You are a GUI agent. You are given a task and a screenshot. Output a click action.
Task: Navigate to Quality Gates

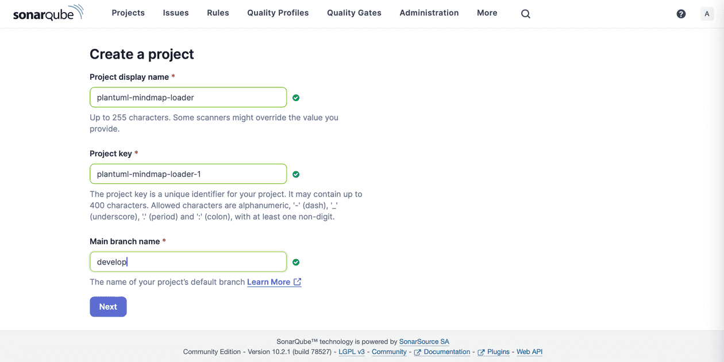(354, 13)
